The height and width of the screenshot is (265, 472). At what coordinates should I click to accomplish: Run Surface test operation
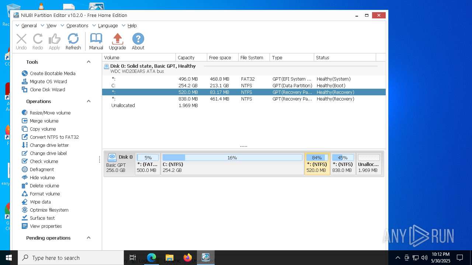click(38, 218)
